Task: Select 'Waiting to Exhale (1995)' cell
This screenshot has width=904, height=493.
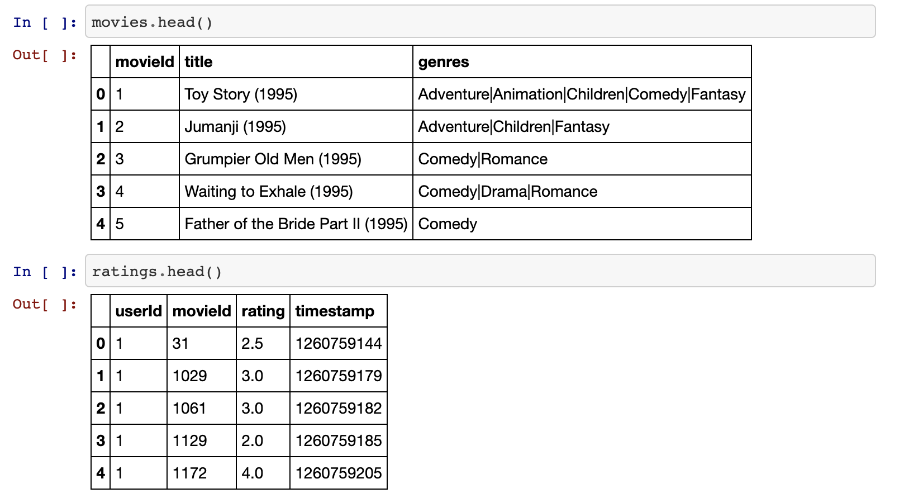Action: pyautogui.click(x=269, y=192)
